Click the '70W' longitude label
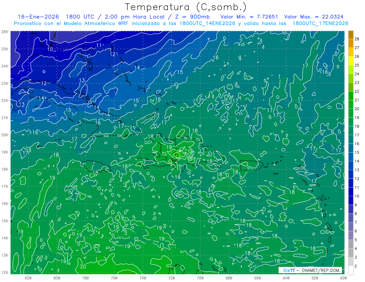The width and height of the screenshot is (365, 282). (x=200, y=278)
